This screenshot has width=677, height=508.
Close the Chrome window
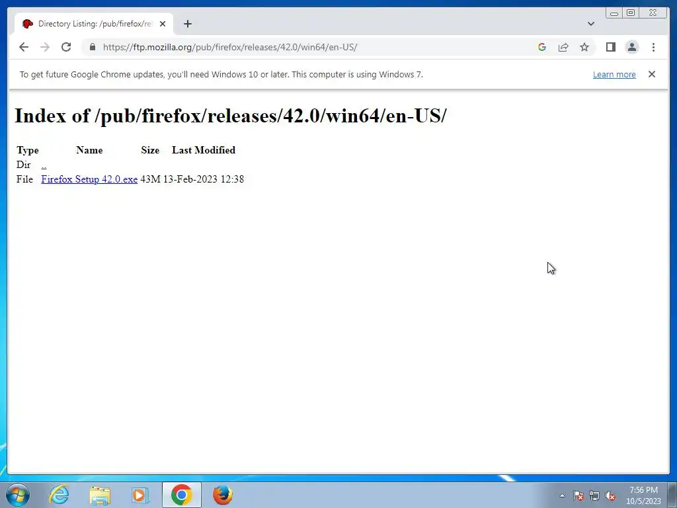[653, 13]
